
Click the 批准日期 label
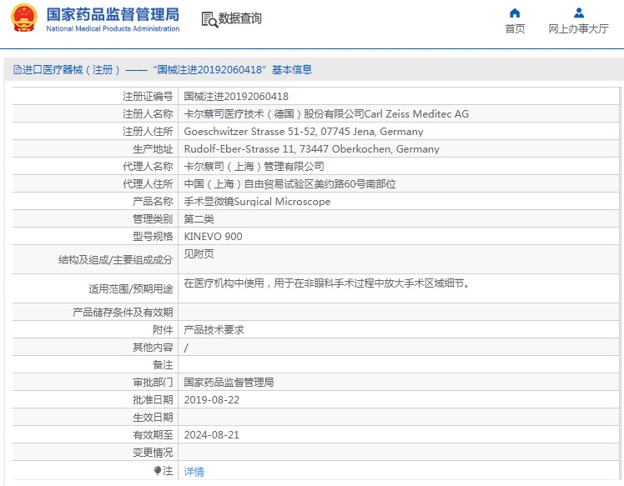click(153, 399)
